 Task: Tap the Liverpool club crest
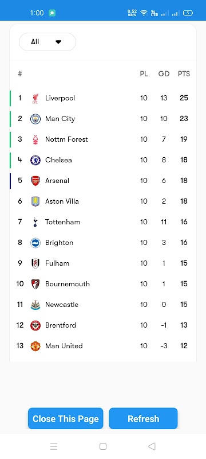click(x=35, y=98)
